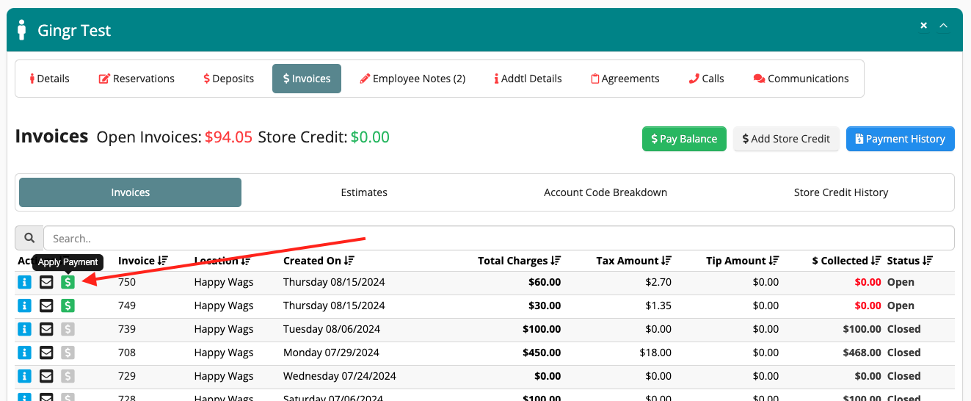The image size is (971, 401).
Task: Click the Pay Balance button
Action: [684, 139]
